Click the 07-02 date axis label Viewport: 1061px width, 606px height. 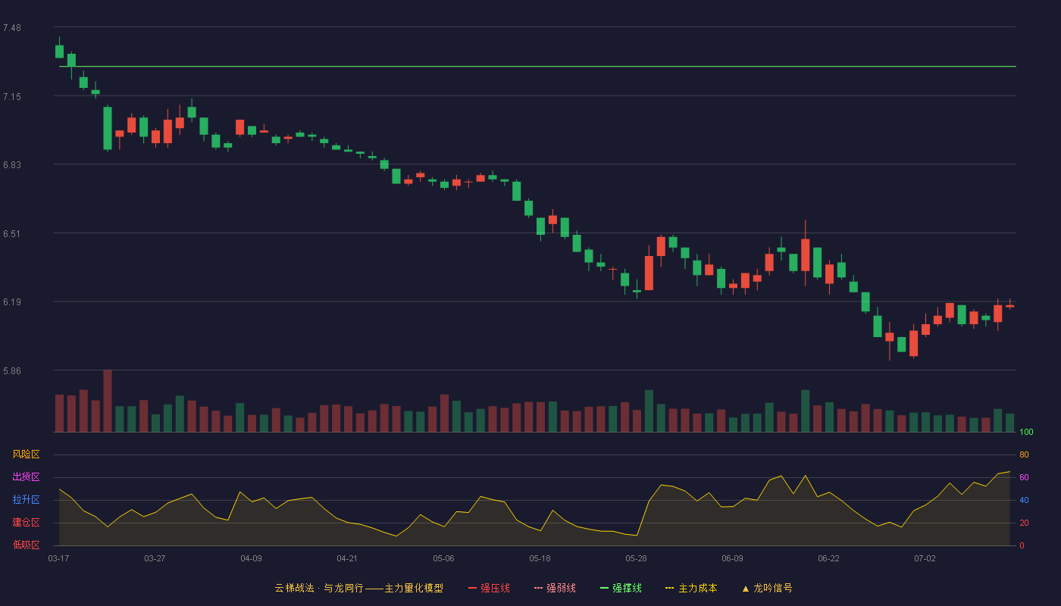925,558
